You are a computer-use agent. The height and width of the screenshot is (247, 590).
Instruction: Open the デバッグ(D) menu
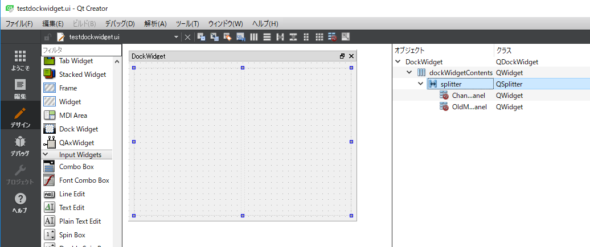tap(120, 23)
